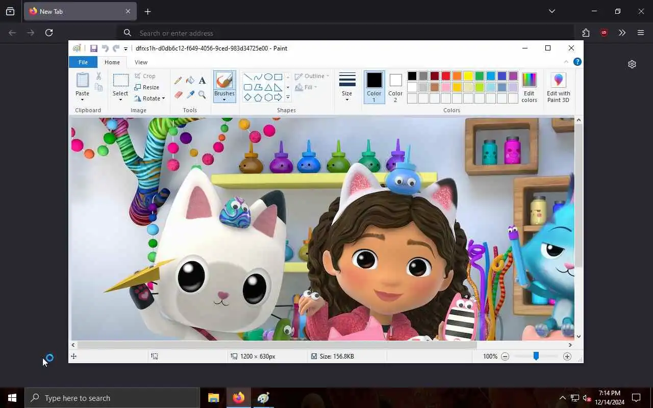This screenshot has height=408, width=653.
Task: Click the zoom slider handle
Action: (536, 356)
